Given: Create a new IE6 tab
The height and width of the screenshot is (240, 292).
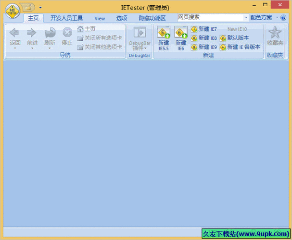Looking at the screenshot, I should click(x=181, y=38).
